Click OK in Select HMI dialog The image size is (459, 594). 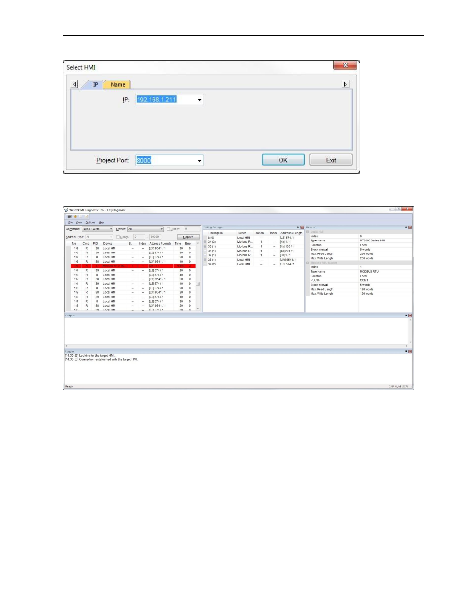tap(283, 160)
